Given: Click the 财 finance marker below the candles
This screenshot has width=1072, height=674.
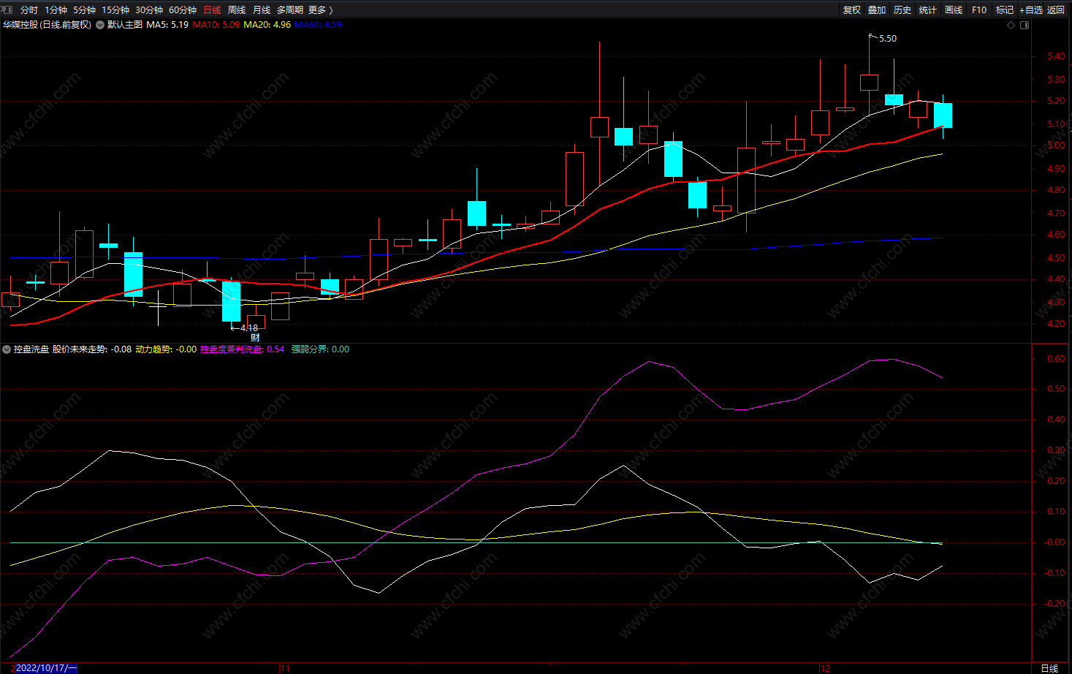Looking at the screenshot, I should (x=255, y=338).
